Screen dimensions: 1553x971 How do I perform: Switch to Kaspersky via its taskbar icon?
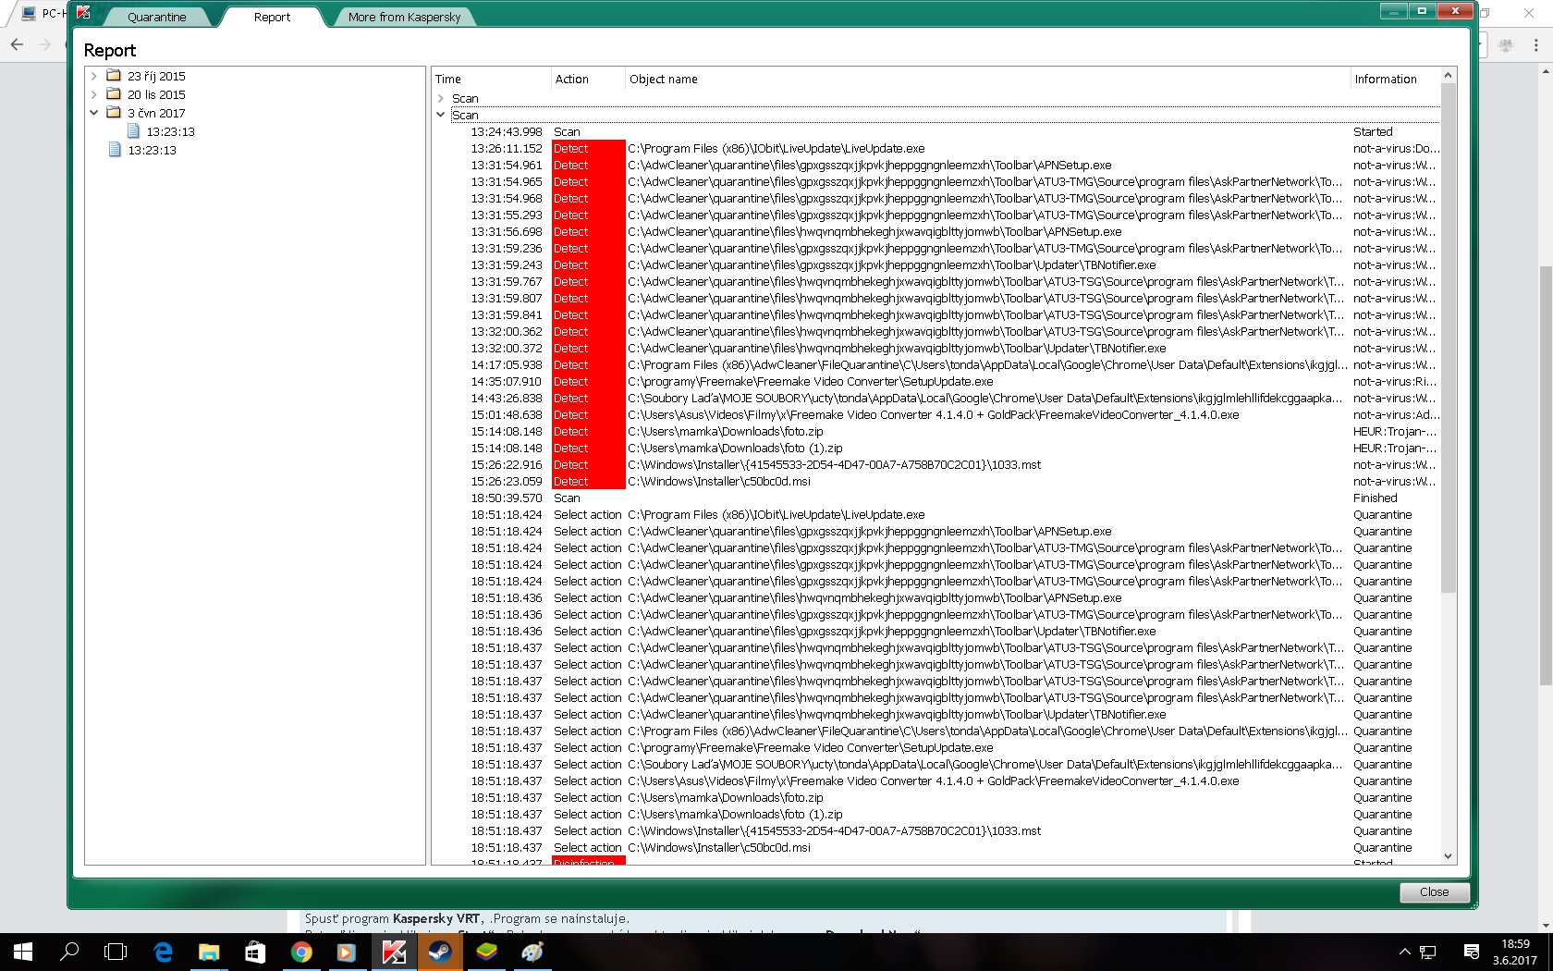coord(394,952)
